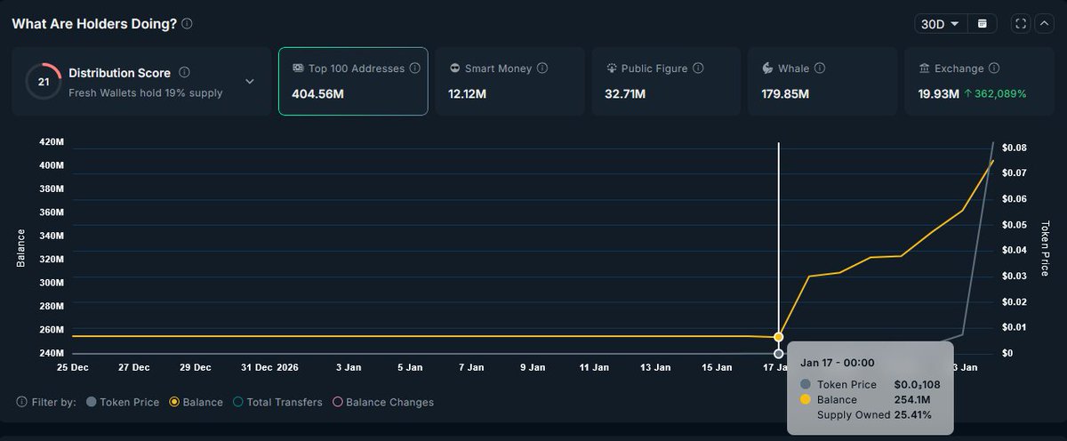Click the Public Figure star icon

tap(612, 68)
